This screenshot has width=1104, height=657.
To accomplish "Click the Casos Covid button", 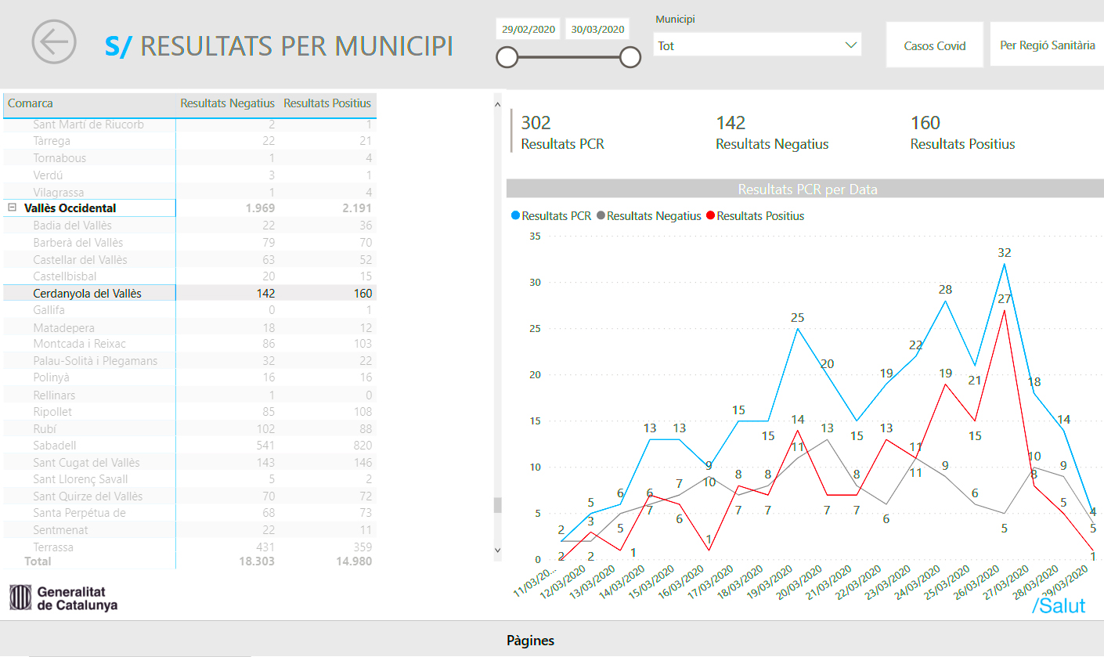I will [934, 45].
